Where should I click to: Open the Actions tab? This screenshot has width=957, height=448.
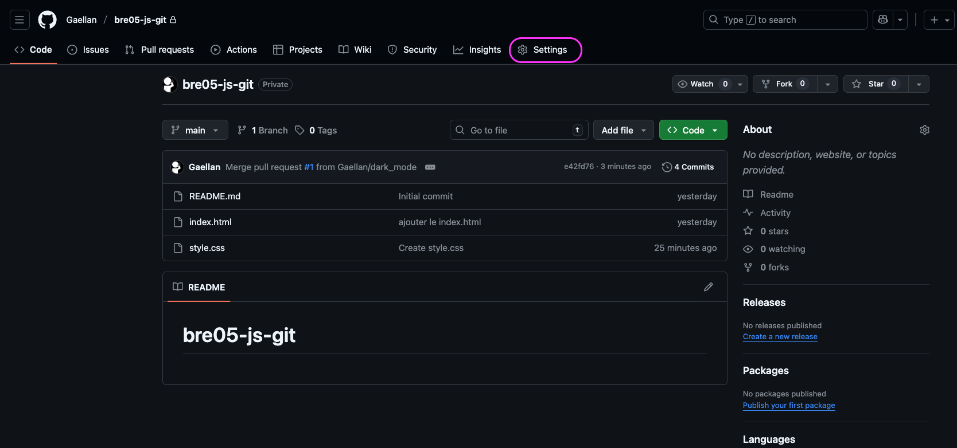[234, 50]
